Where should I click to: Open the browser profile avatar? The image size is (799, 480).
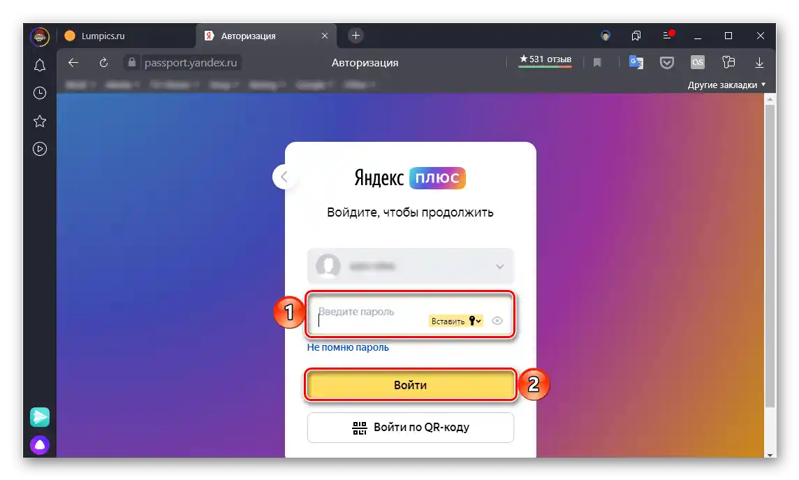point(40,36)
